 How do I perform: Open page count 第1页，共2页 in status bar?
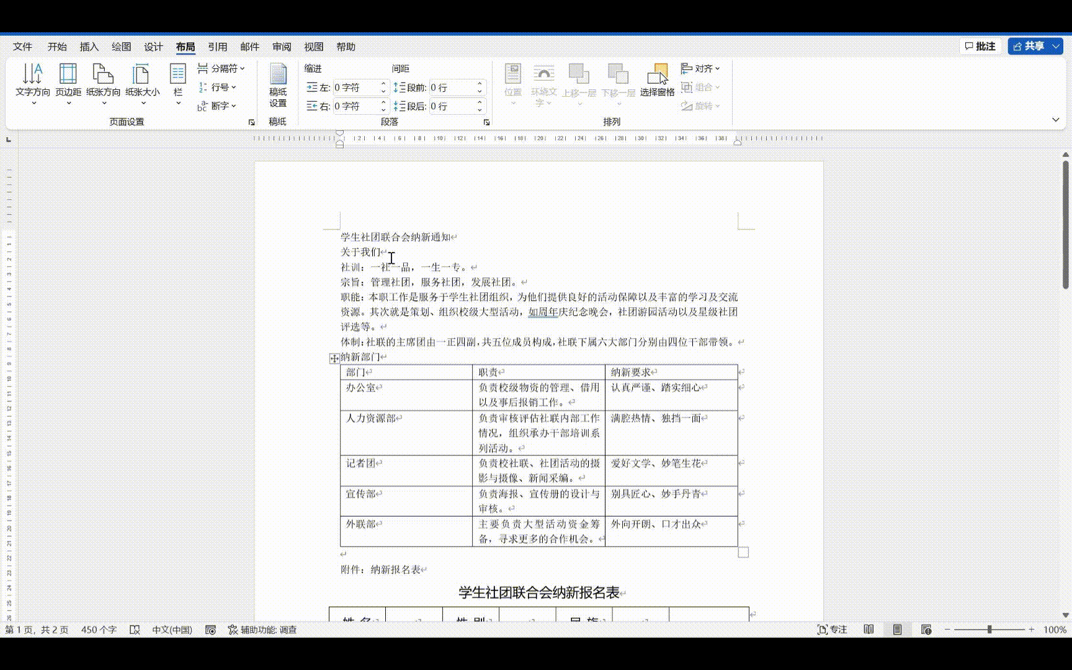[x=37, y=630]
